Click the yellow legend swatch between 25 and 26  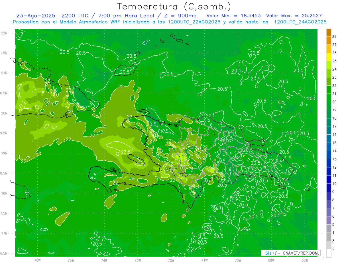click(329, 57)
